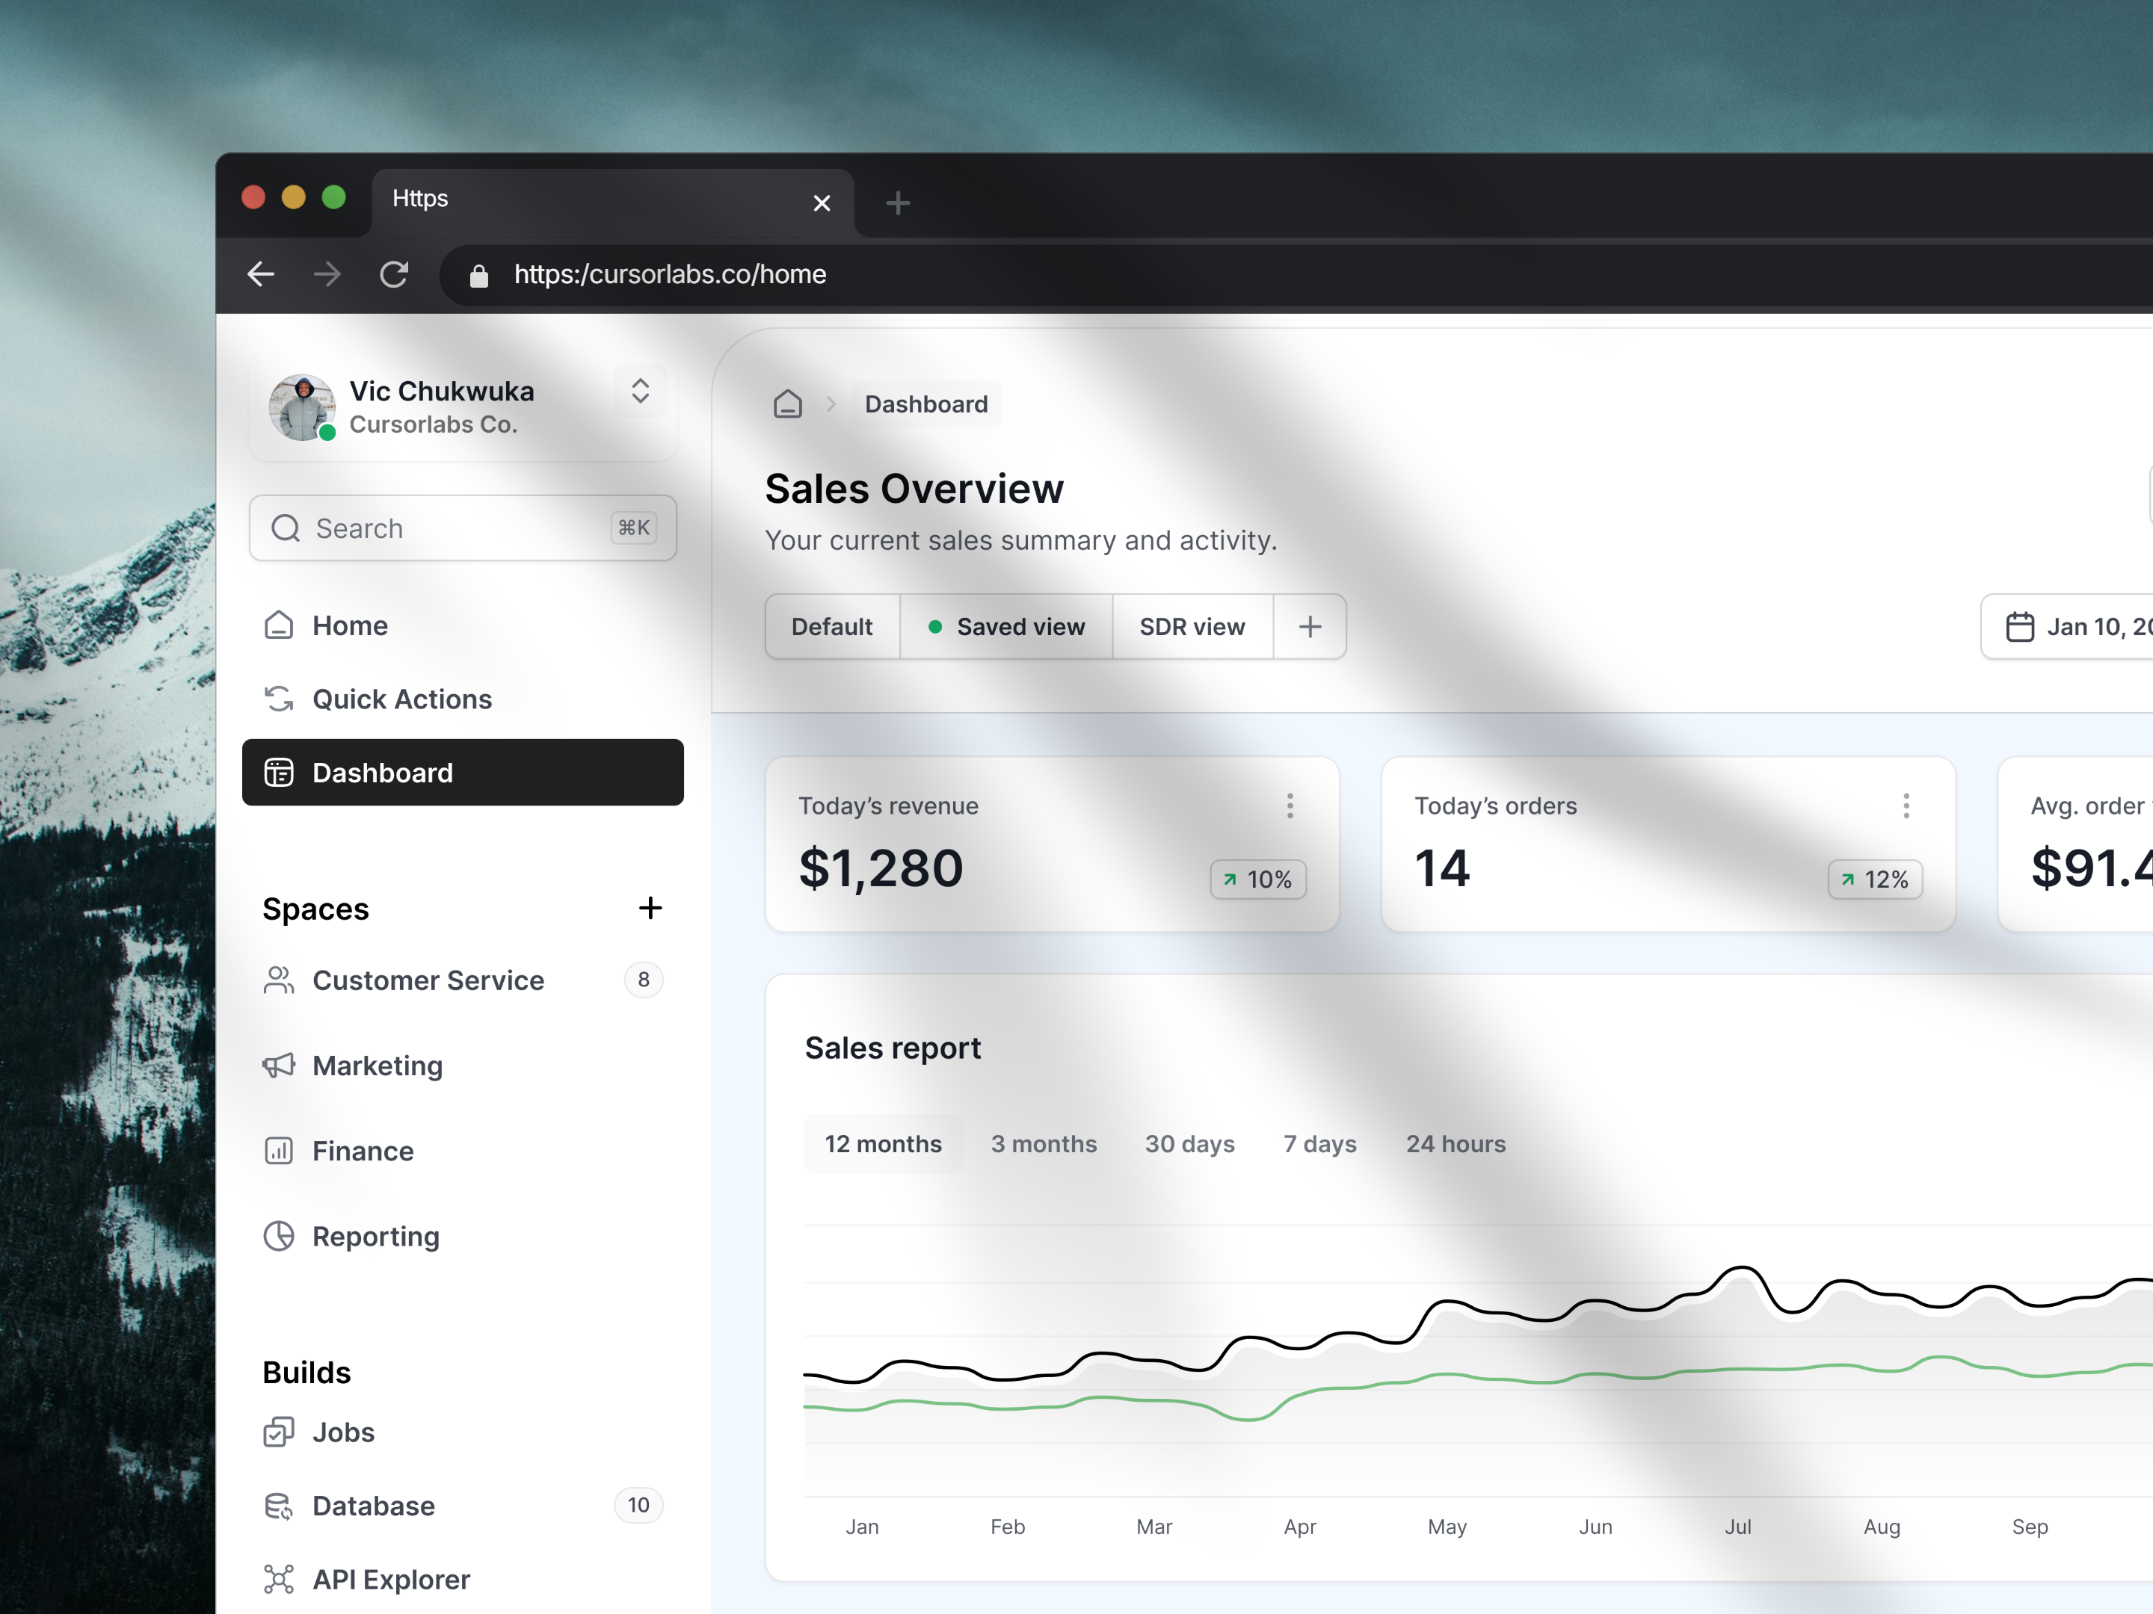Open the Customer Service space
This screenshot has width=2153, height=1614.
coord(428,980)
